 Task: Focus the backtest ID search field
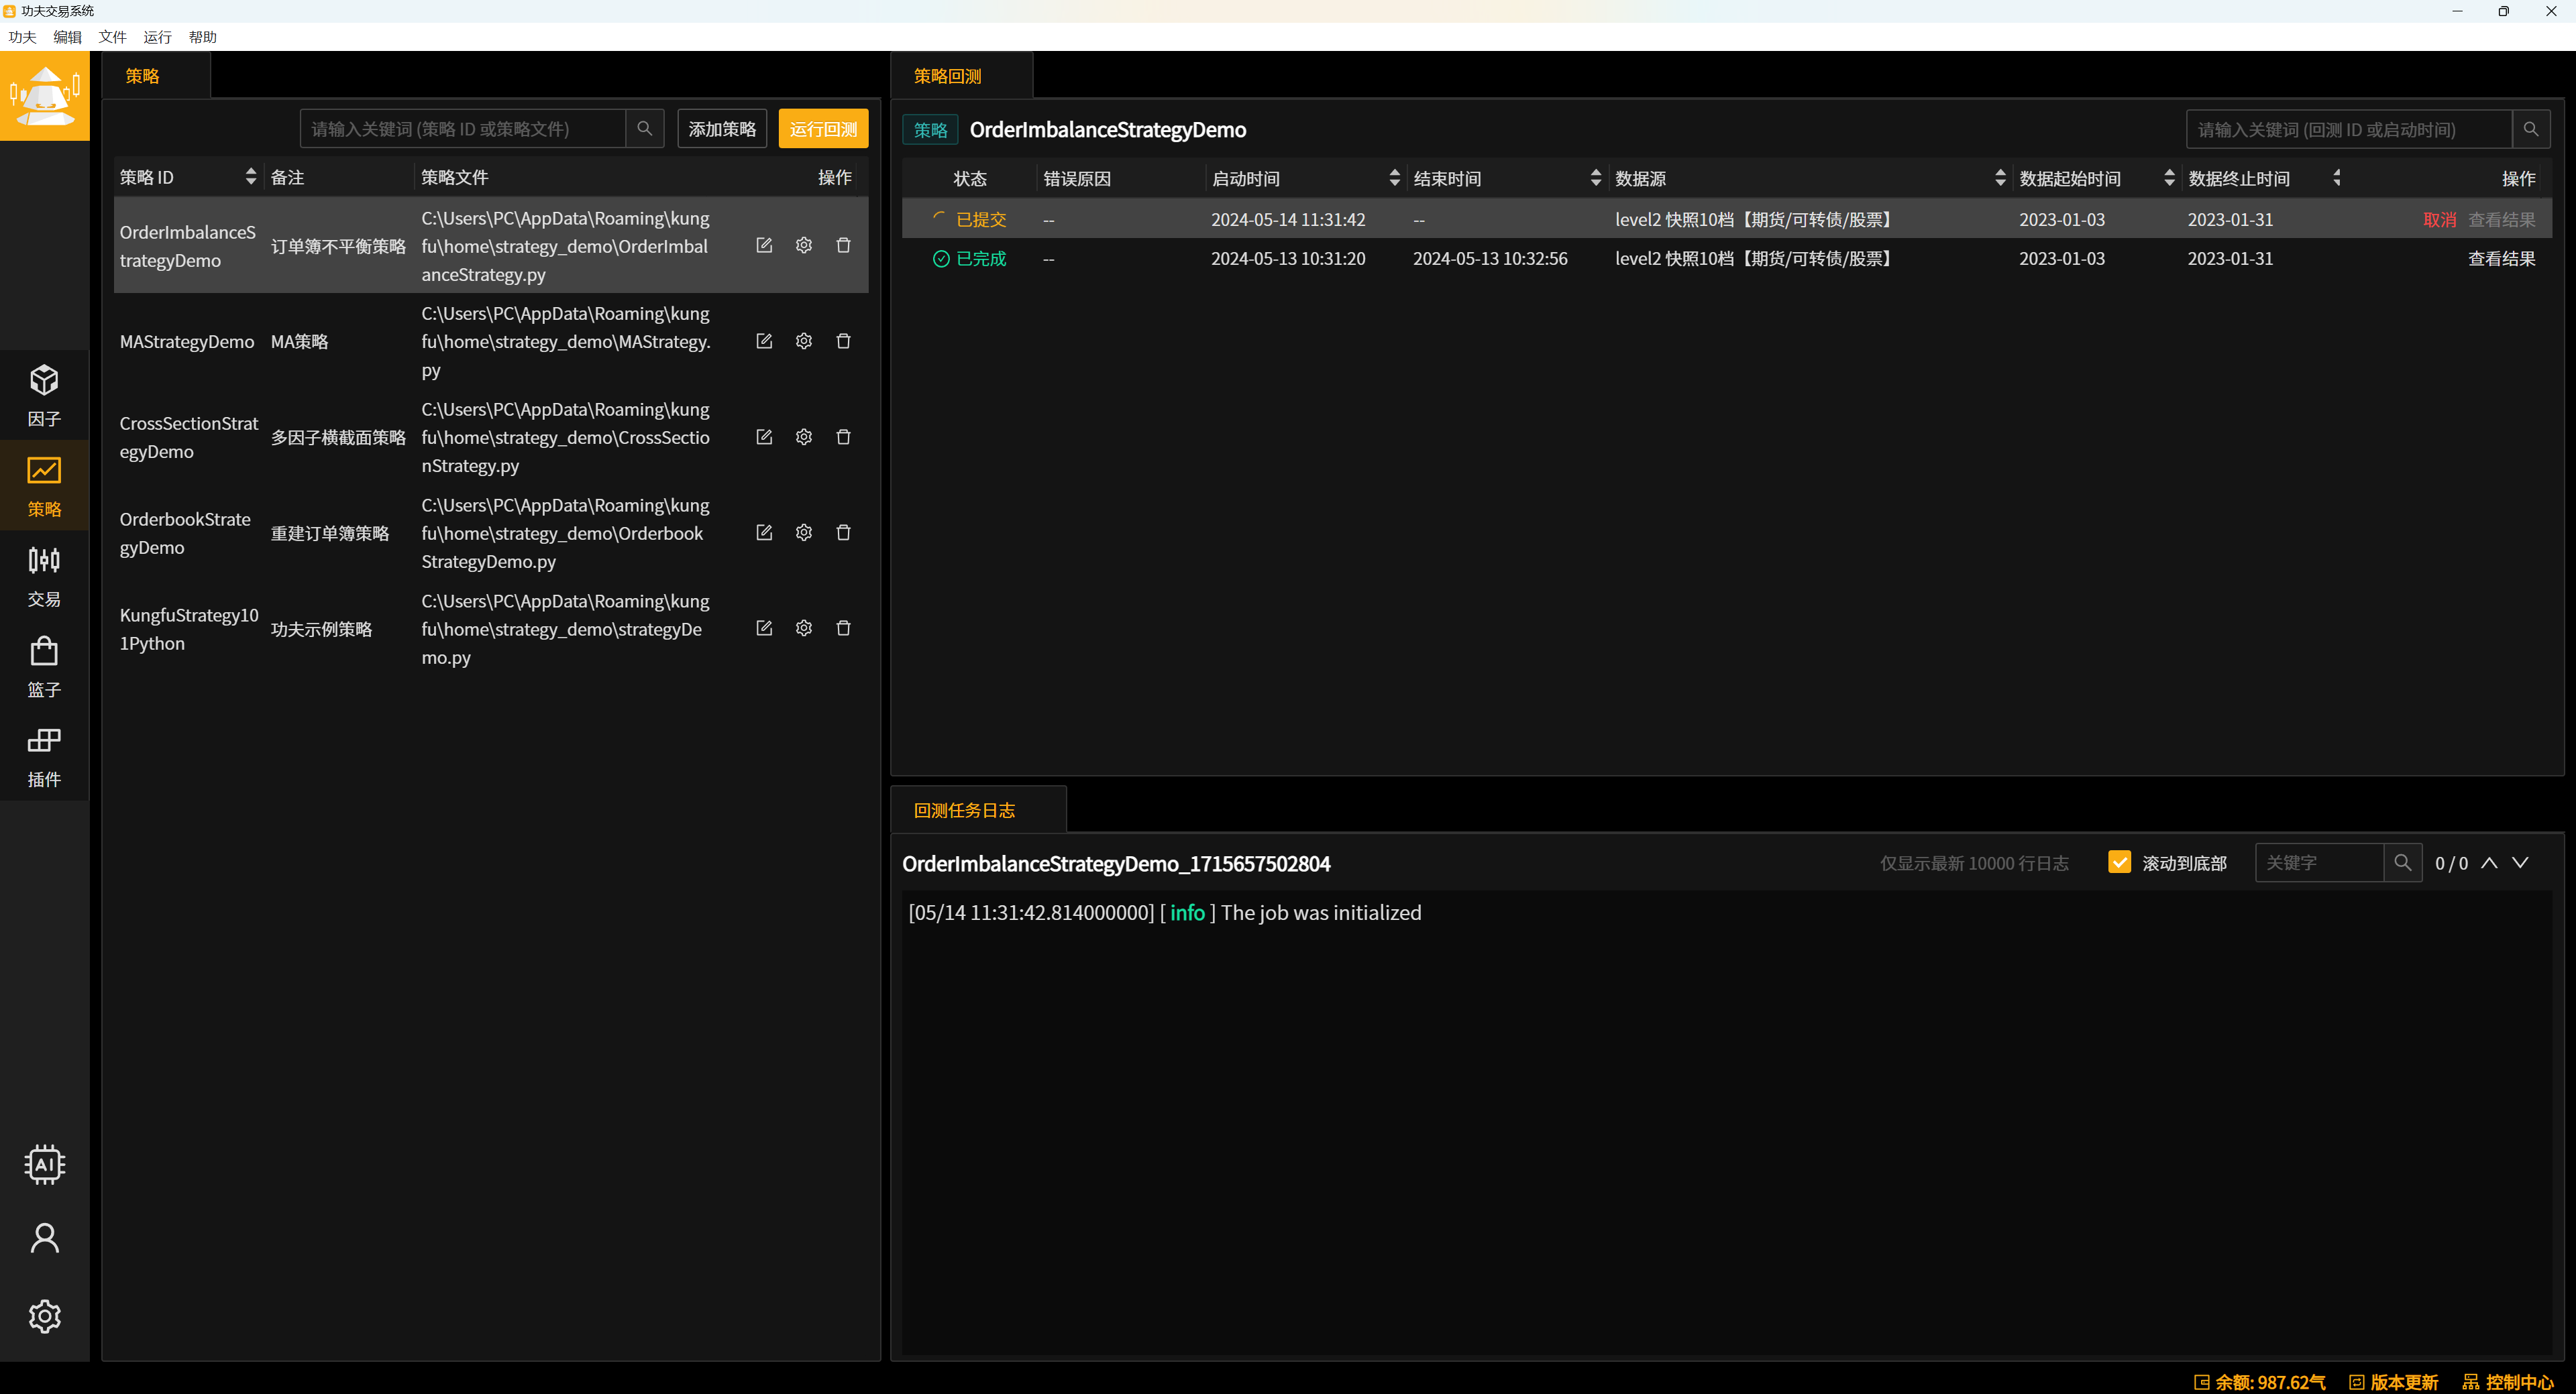click(2349, 129)
